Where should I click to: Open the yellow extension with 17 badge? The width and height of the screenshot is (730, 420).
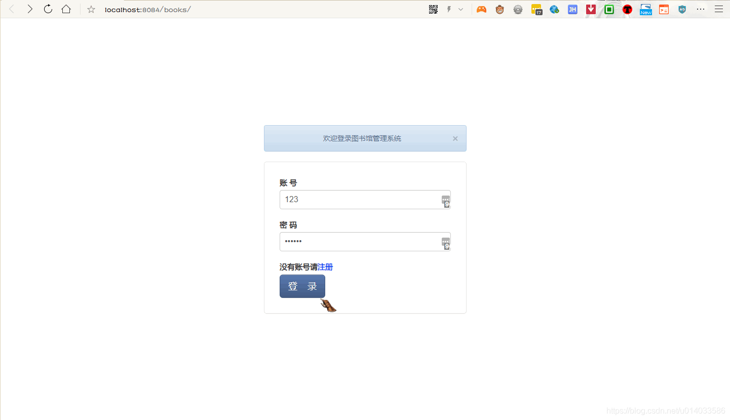click(x=536, y=9)
